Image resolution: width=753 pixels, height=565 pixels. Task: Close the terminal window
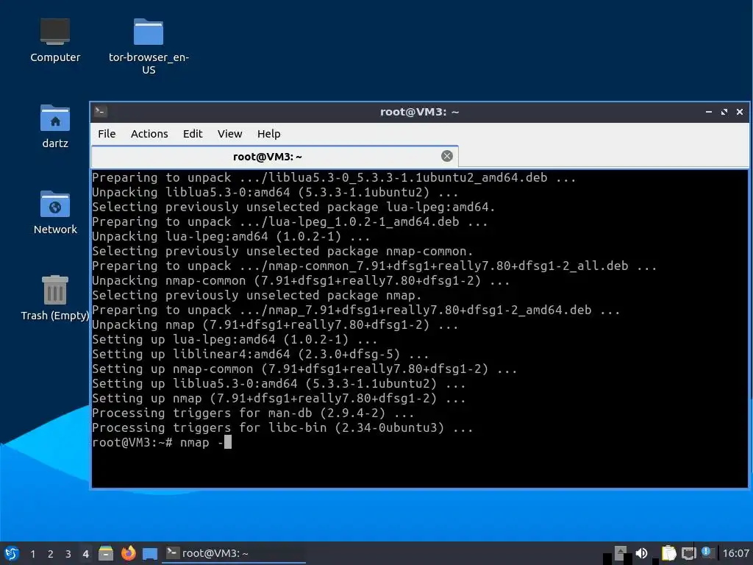coord(740,112)
